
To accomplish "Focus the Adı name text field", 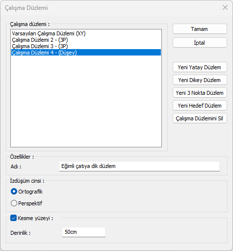I will [139, 166].
